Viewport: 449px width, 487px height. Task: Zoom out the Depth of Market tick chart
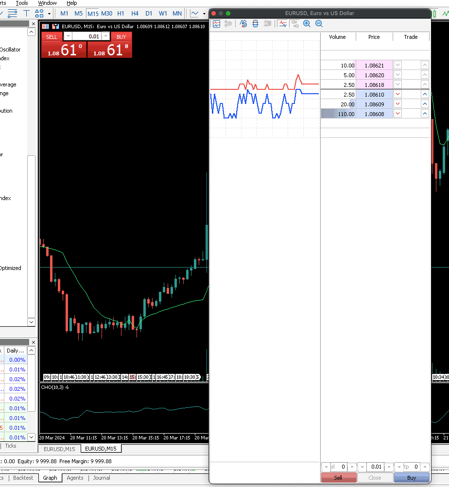click(319, 24)
